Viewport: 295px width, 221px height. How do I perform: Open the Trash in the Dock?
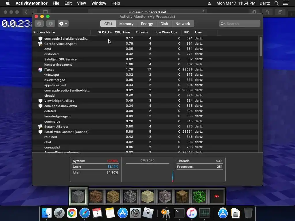pos(248,213)
